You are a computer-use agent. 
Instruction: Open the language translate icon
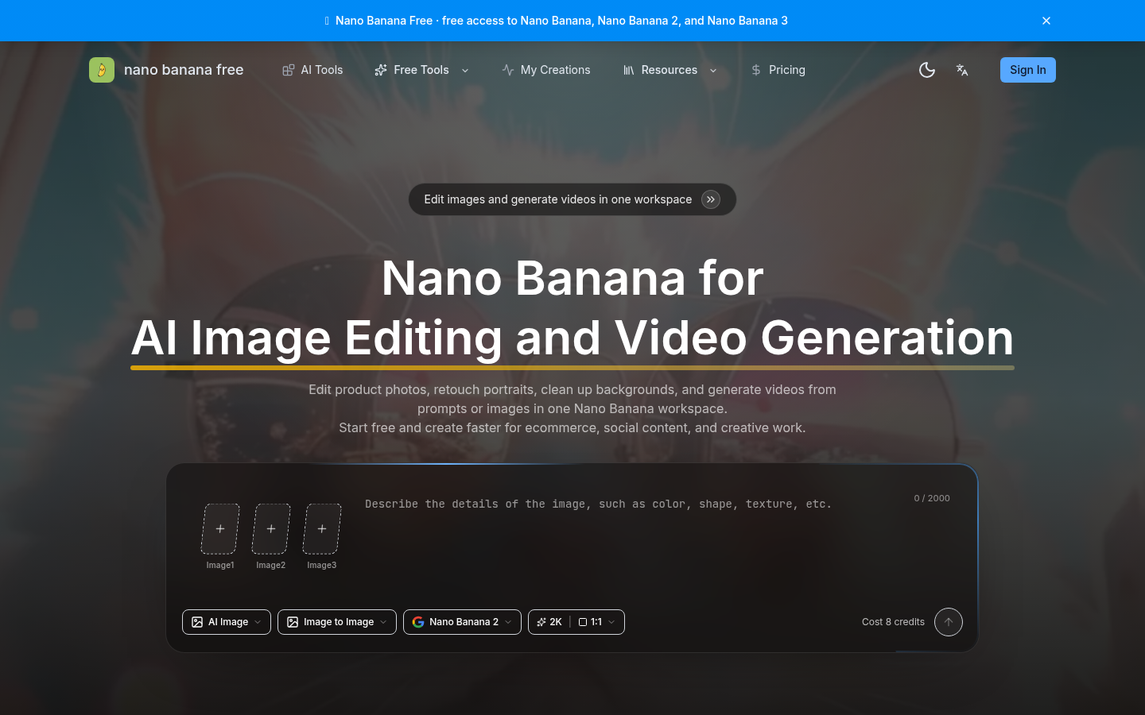tap(962, 70)
